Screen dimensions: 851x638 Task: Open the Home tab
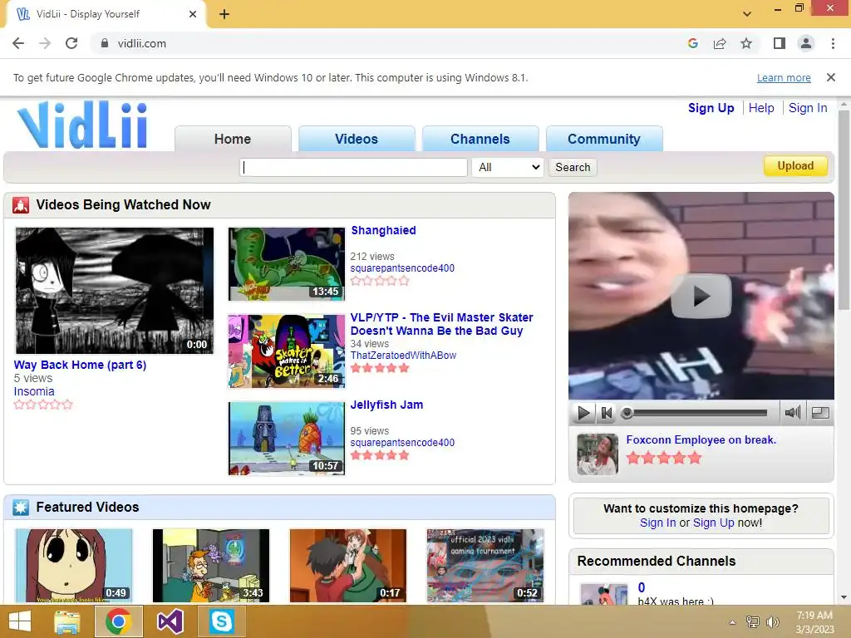point(233,139)
